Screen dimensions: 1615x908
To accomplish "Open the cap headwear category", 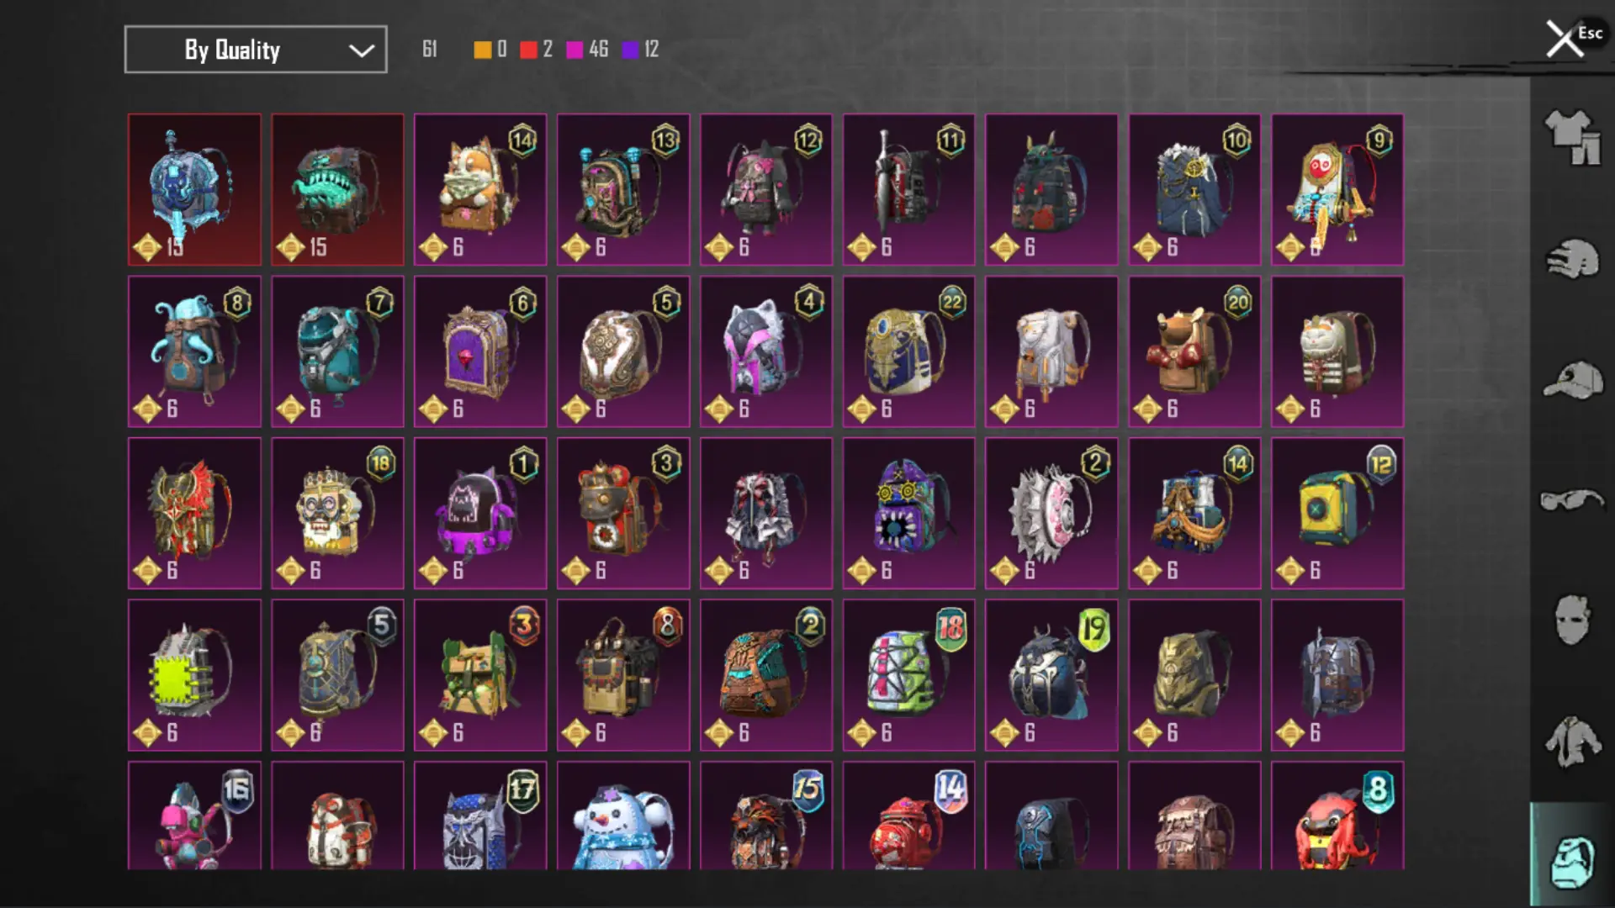I will tap(1571, 381).
